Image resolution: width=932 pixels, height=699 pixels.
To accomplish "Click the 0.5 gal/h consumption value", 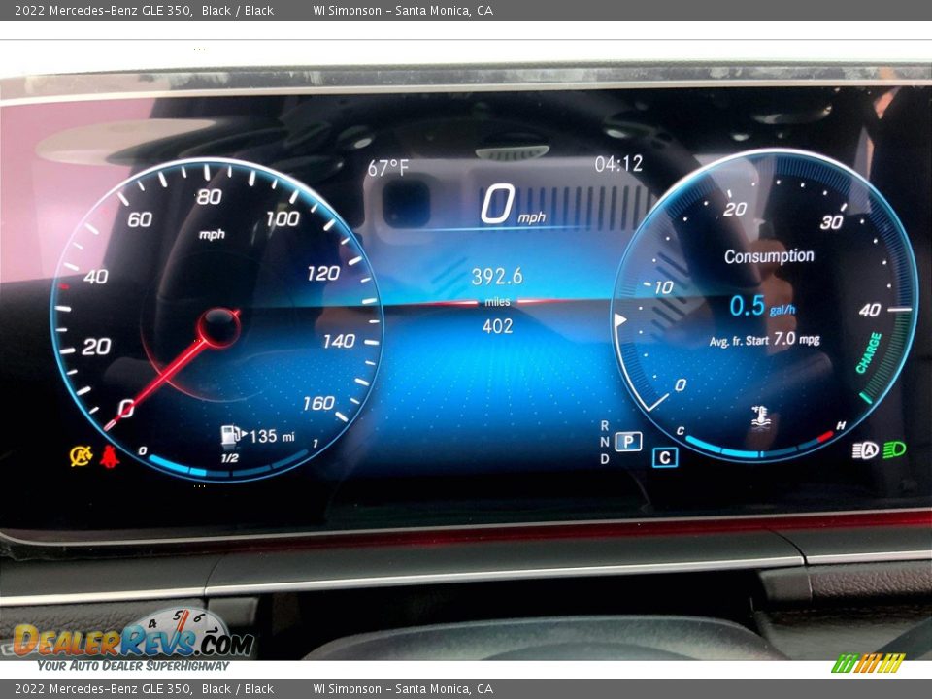I will (x=762, y=306).
